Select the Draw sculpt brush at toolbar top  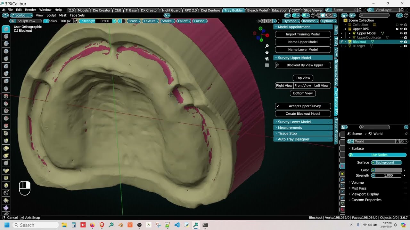(x=6, y=29)
